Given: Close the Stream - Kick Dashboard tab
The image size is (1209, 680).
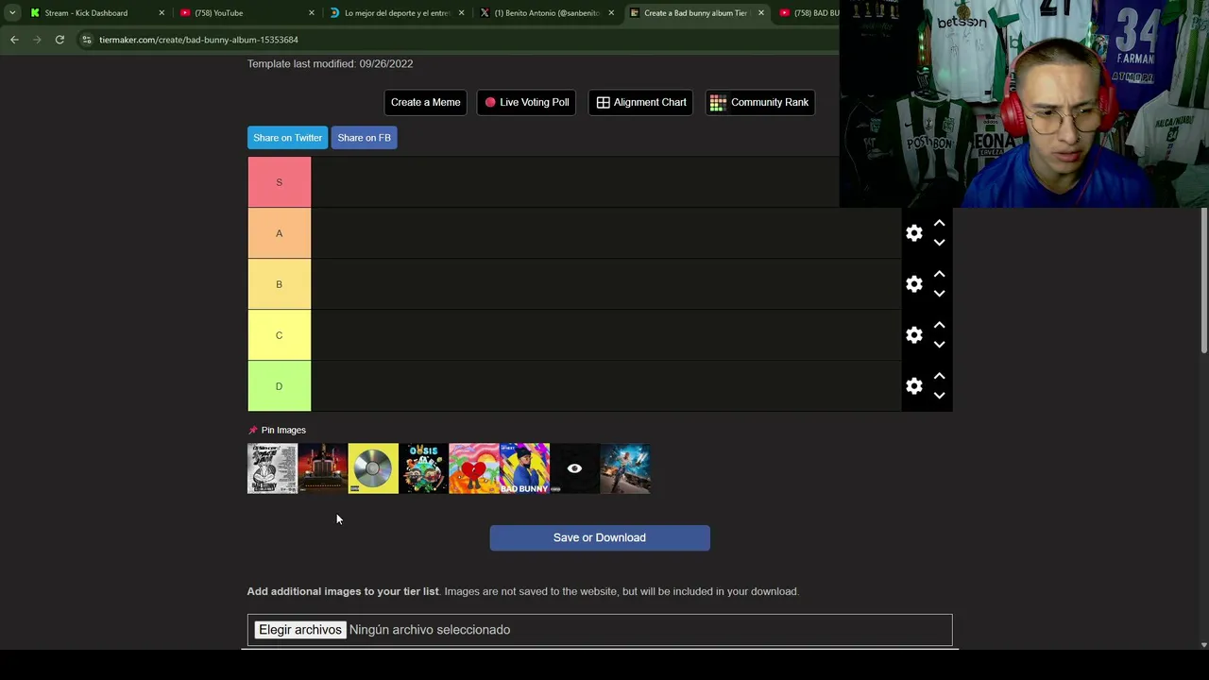Looking at the screenshot, I should tap(162, 13).
